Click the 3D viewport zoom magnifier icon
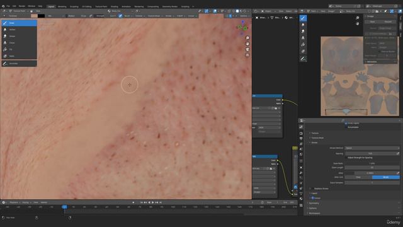 [247, 38]
